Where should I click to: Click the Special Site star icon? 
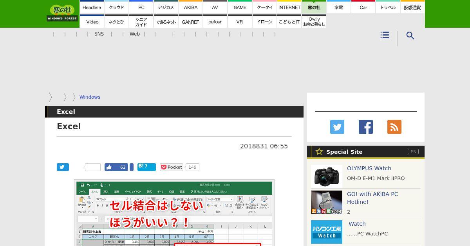pyautogui.click(x=319, y=152)
